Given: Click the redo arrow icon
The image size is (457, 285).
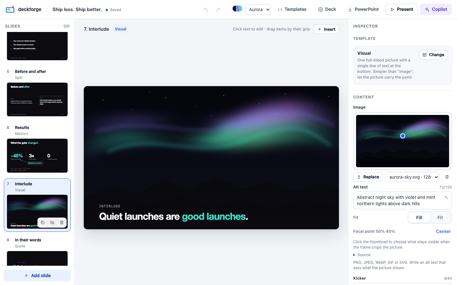Looking at the screenshot, I should [x=218, y=9].
